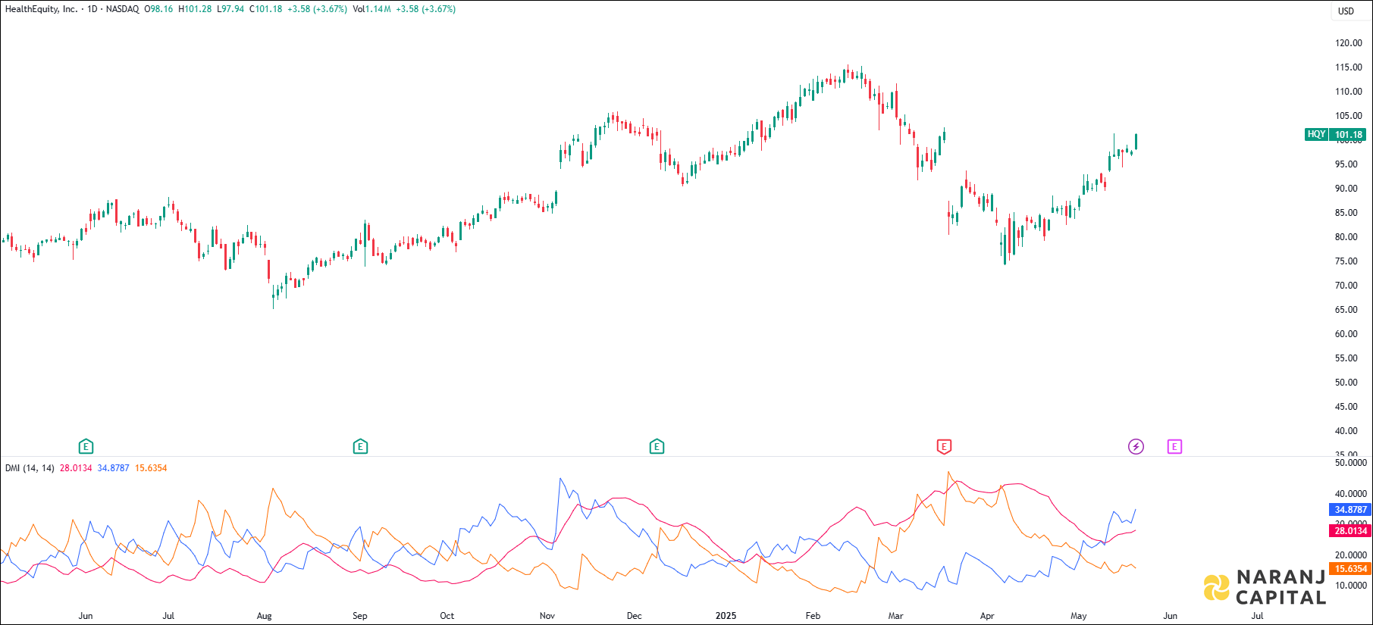Click the 40.0000 DMI scale label
The width and height of the screenshot is (1373, 625).
pyautogui.click(x=1351, y=494)
